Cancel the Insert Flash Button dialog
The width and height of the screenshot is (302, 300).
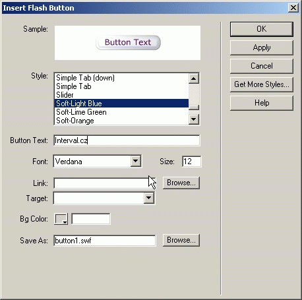[262, 66]
